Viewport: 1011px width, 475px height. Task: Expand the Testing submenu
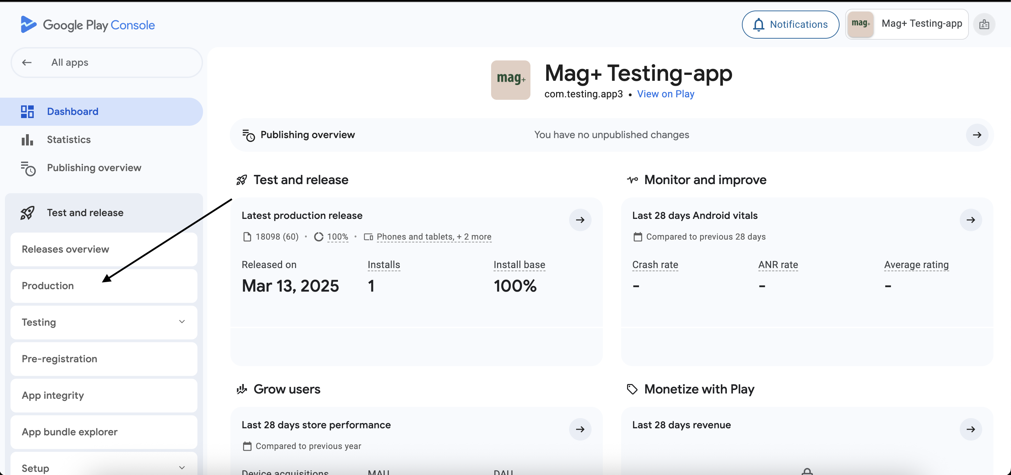(x=104, y=322)
